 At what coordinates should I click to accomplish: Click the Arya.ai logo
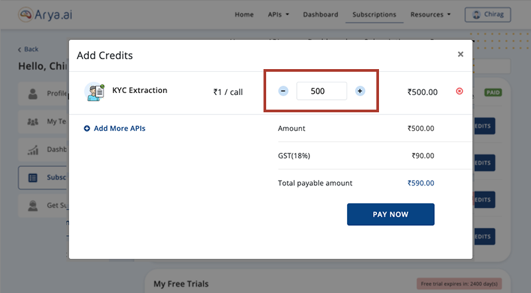[x=45, y=15]
